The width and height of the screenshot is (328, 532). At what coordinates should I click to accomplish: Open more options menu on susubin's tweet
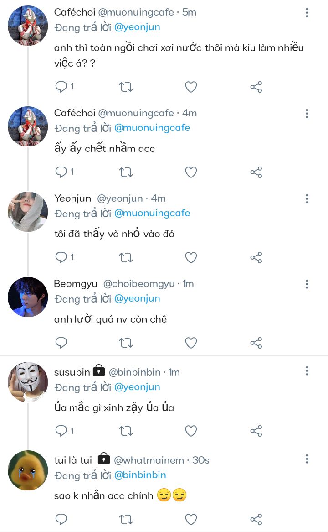[307, 370]
